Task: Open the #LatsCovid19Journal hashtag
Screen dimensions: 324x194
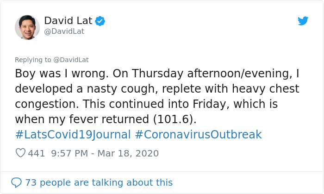Action: pos(73,135)
